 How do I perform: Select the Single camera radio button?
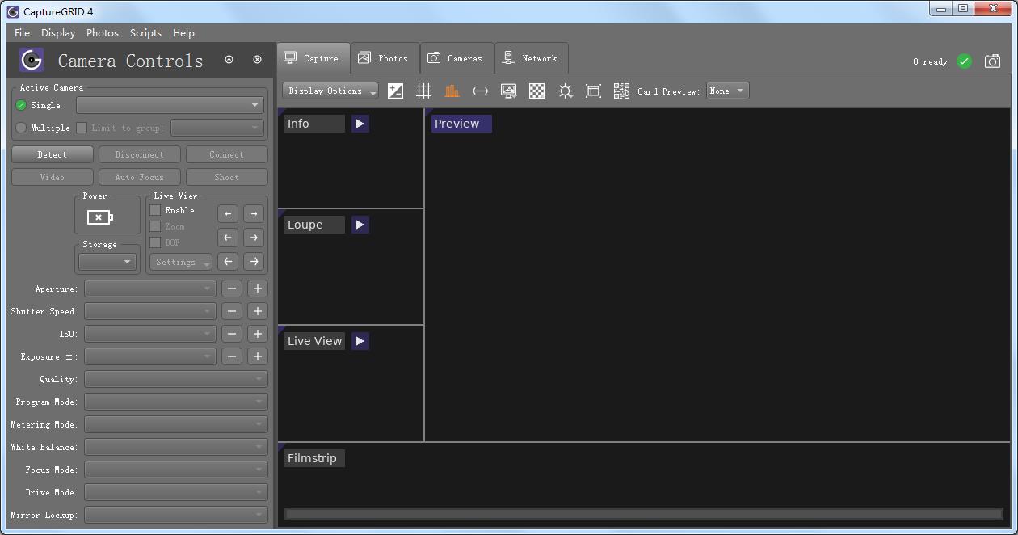[22, 105]
